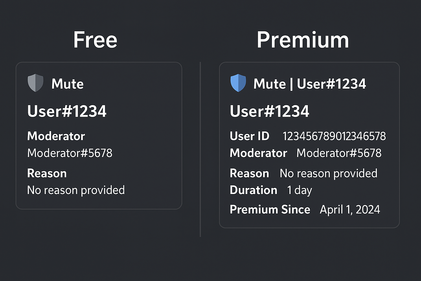Click the gray shield icon in Free card
The width and height of the screenshot is (421, 281).
pyautogui.click(x=36, y=83)
